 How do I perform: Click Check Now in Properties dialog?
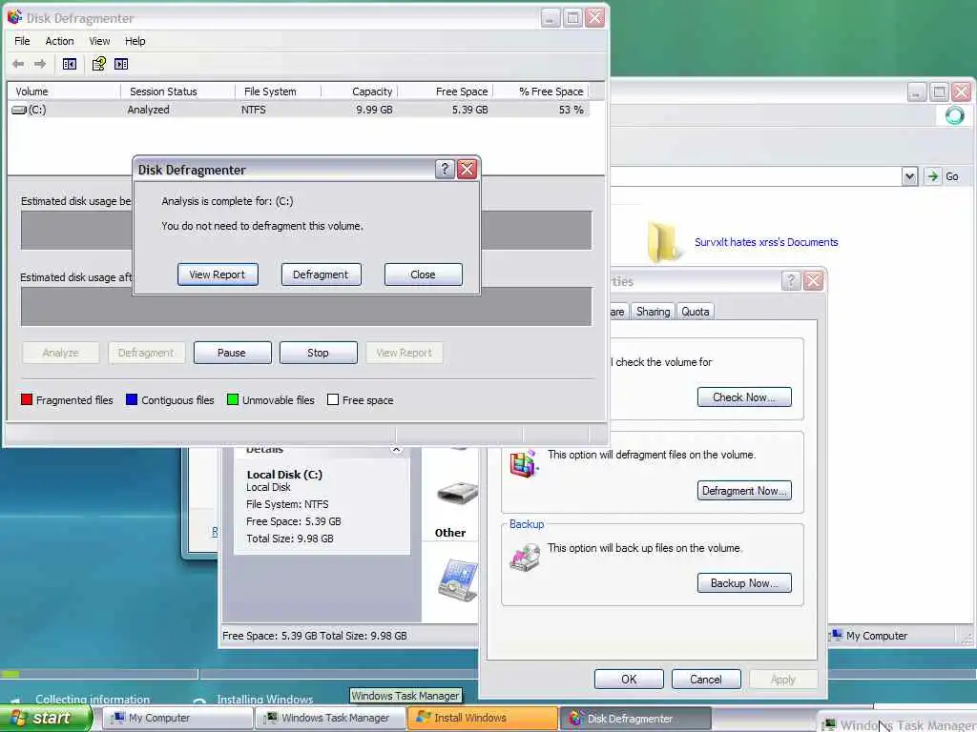click(x=744, y=397)
